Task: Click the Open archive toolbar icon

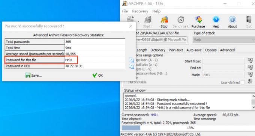Action: [130, 19]
